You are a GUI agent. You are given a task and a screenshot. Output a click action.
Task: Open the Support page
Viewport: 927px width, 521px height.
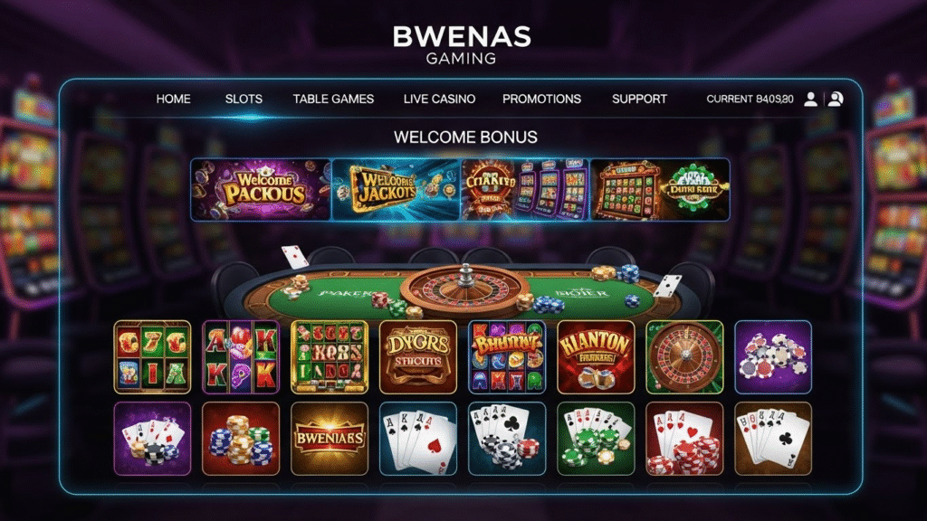[639, 99]
